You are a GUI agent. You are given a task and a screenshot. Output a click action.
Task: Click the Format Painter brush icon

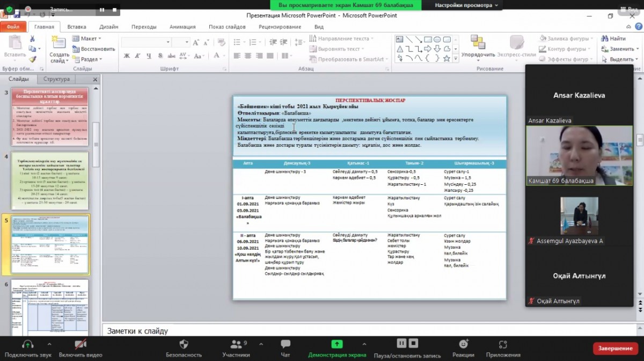(32, 59)
